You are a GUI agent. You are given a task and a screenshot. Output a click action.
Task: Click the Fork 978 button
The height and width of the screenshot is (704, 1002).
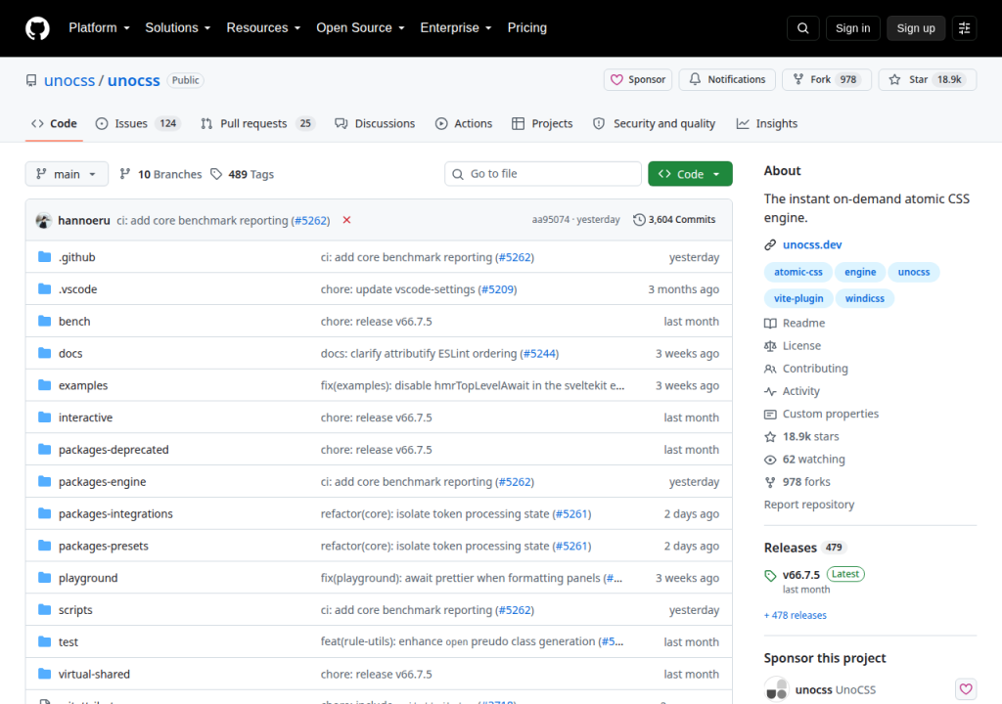point(827,80)
